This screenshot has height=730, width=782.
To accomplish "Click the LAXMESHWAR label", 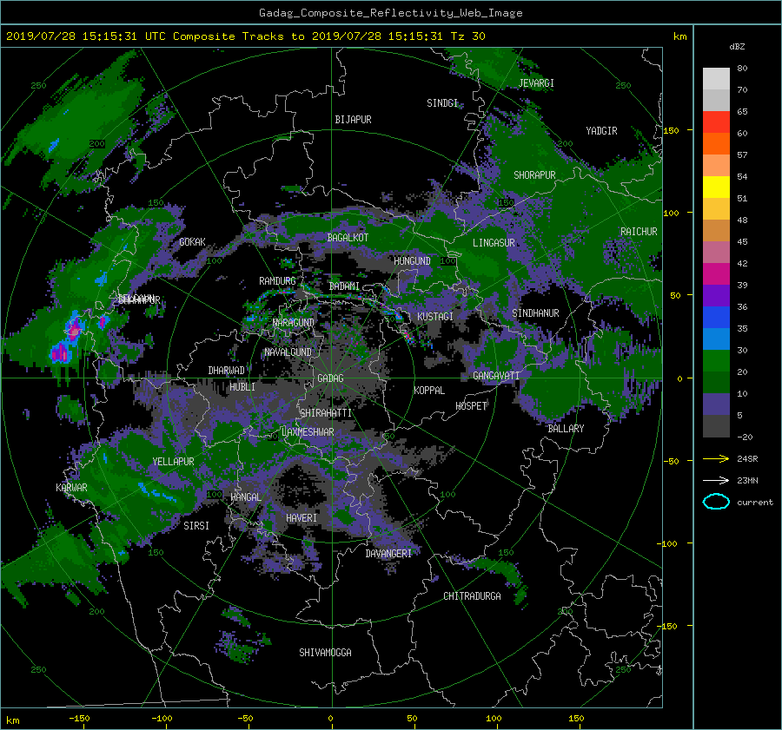I will (x=308, y=432).
